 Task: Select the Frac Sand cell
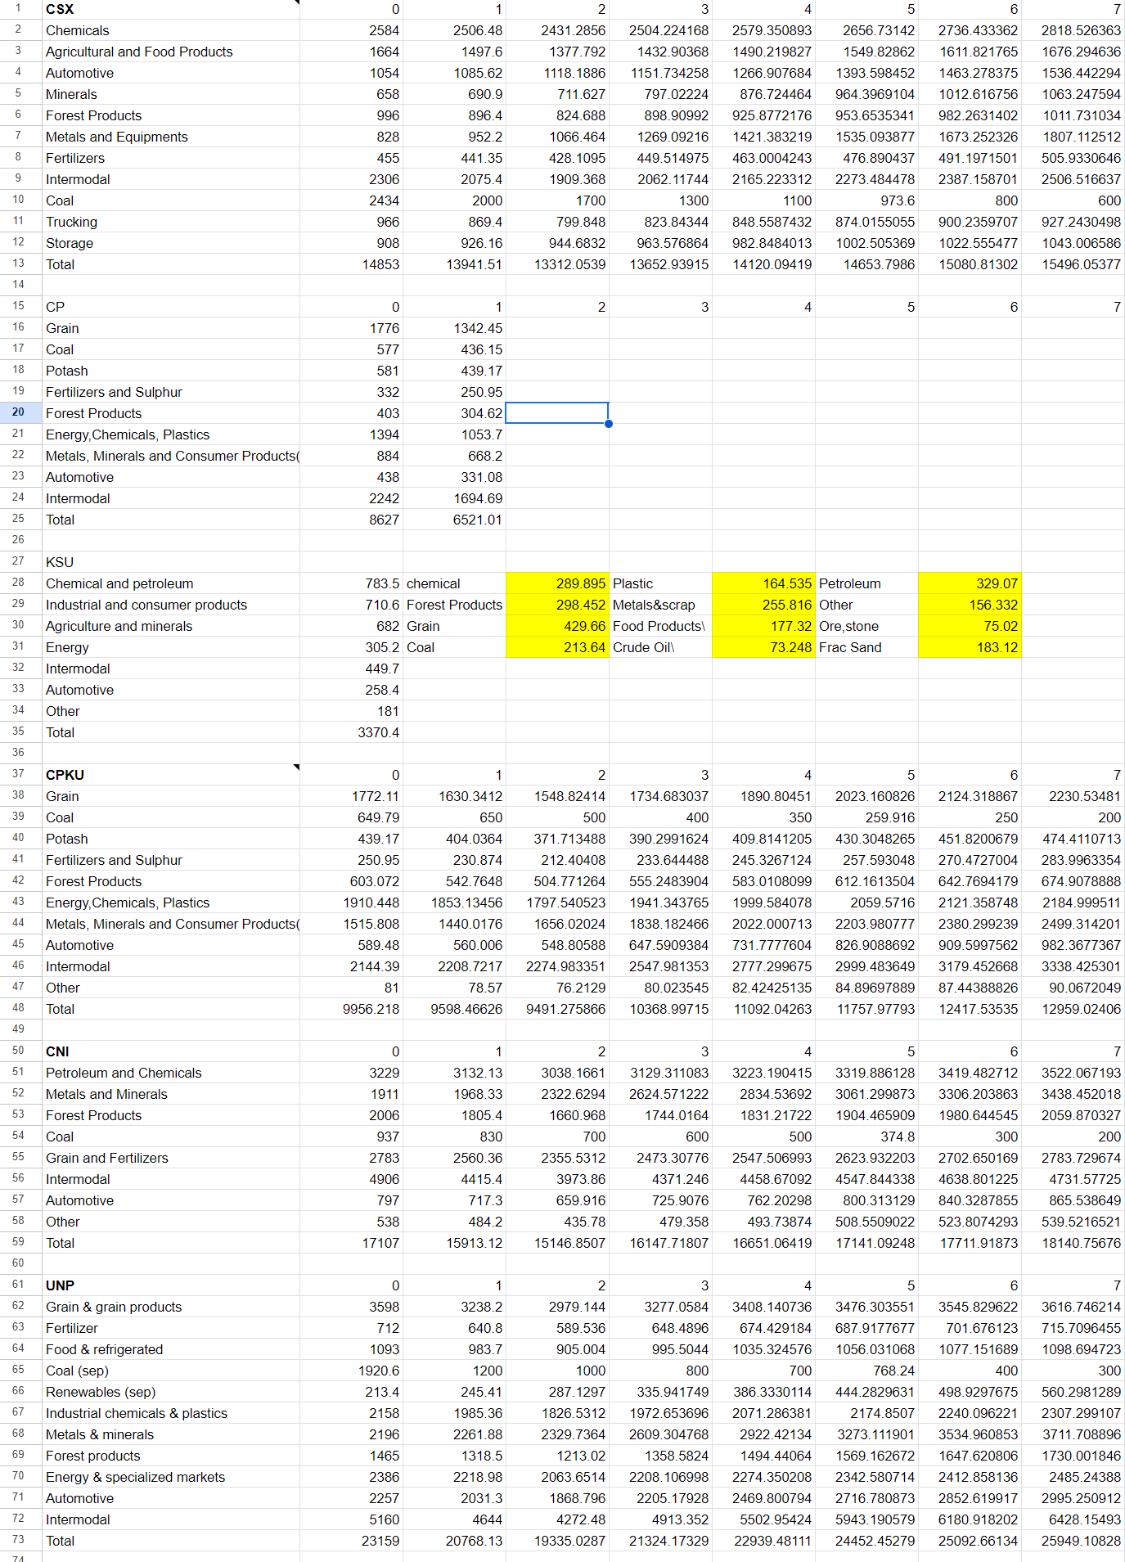pyautogui.click(x=866, y=647)
